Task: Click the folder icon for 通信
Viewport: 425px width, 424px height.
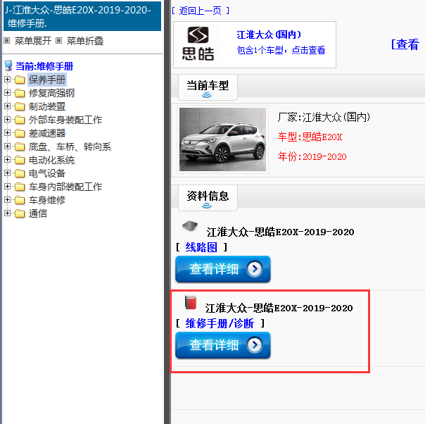Action: 20,213
